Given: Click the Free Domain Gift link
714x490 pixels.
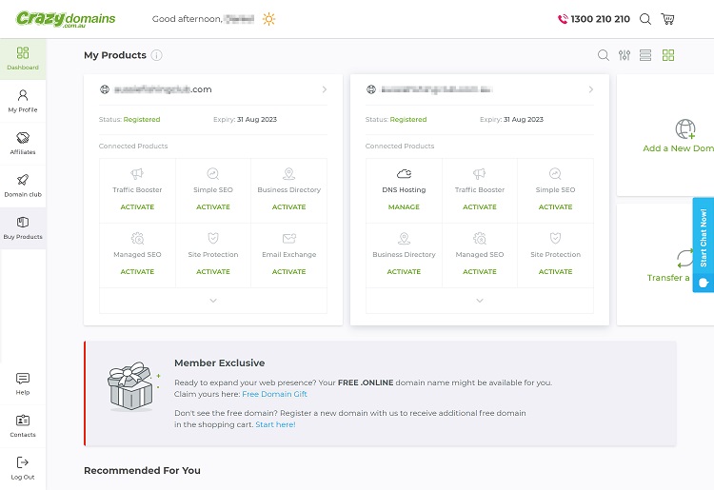Looking at the screenshot, I should (x=274, y=394).
